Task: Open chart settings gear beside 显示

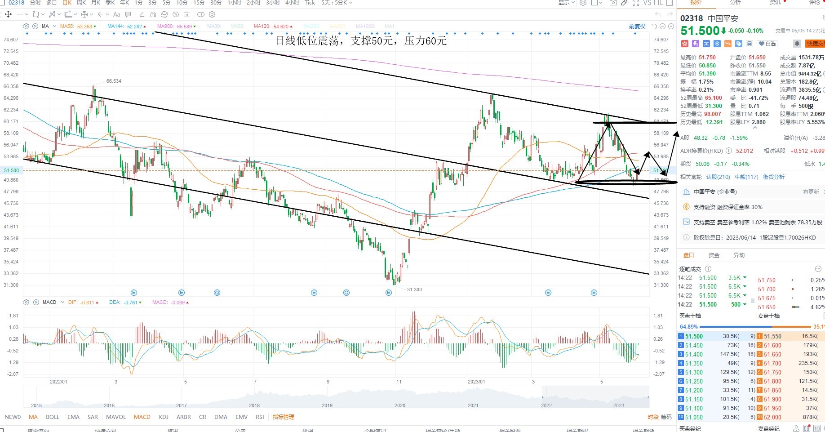Action: click(583, 3)
